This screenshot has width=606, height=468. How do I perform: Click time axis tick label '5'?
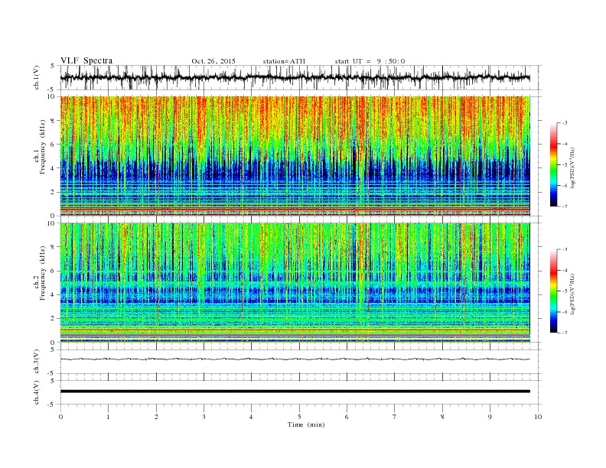pos(299,417)
